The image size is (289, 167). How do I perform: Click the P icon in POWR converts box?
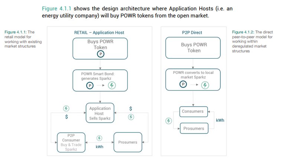click(183, 84)
